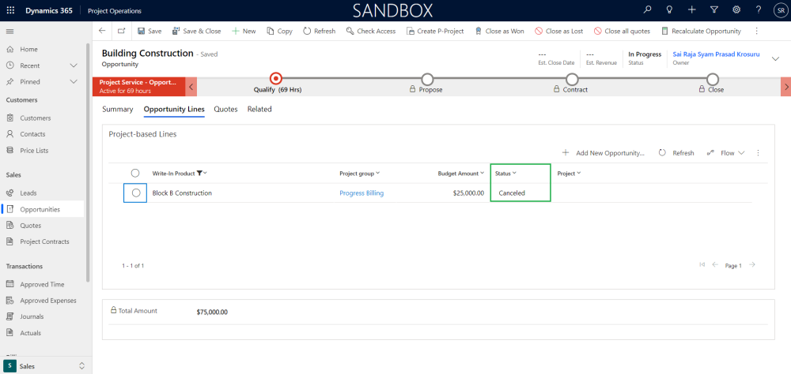The image size is (791, 374).
Task: Click Save & Close
Action: click(197, 32)
